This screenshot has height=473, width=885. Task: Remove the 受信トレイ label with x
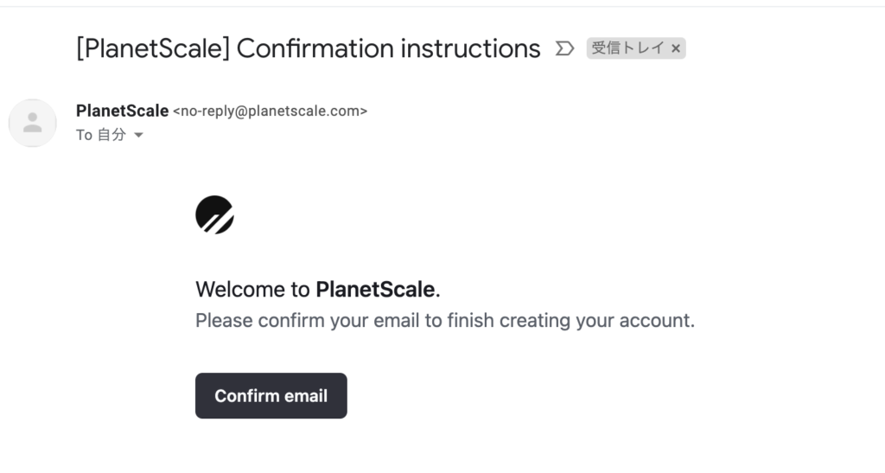[676, 48]
